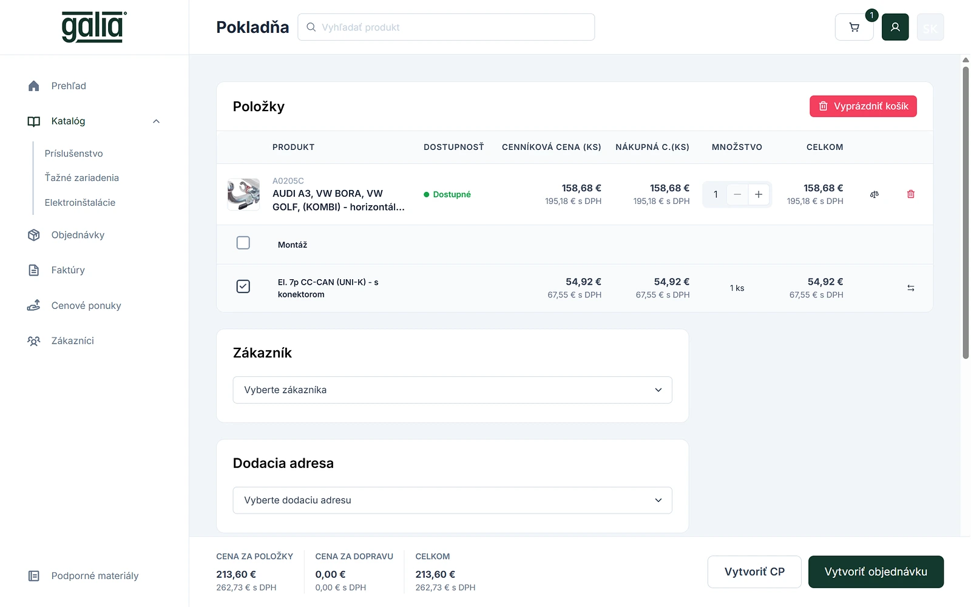
Task: Click the Vytvoriť objednávku button
Action: pos(876,572)
